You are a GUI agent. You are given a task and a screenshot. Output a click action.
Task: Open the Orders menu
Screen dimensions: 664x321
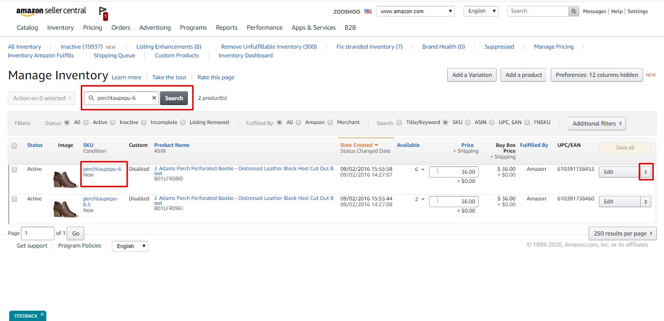(121, 28)
